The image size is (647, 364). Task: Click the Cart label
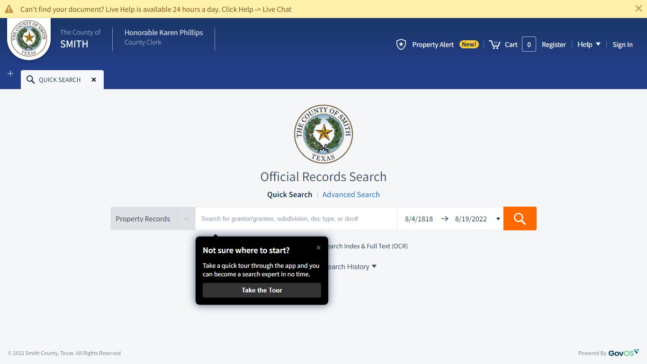click(x=511, y=45)
